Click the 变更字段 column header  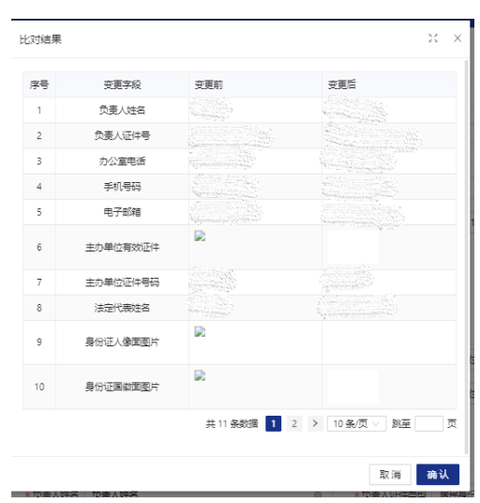(122, 84)
